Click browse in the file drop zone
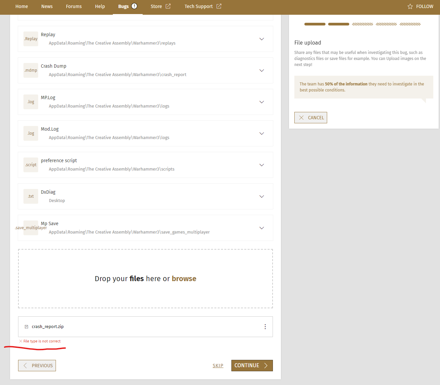This screenshot has width=440, height=385. click(x=184, y=279)
